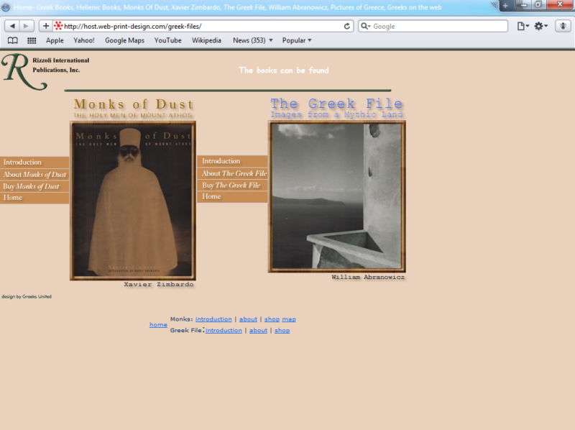Click Greek File introduction footer link
Viewport: 575px width, 430px height.
224,330
